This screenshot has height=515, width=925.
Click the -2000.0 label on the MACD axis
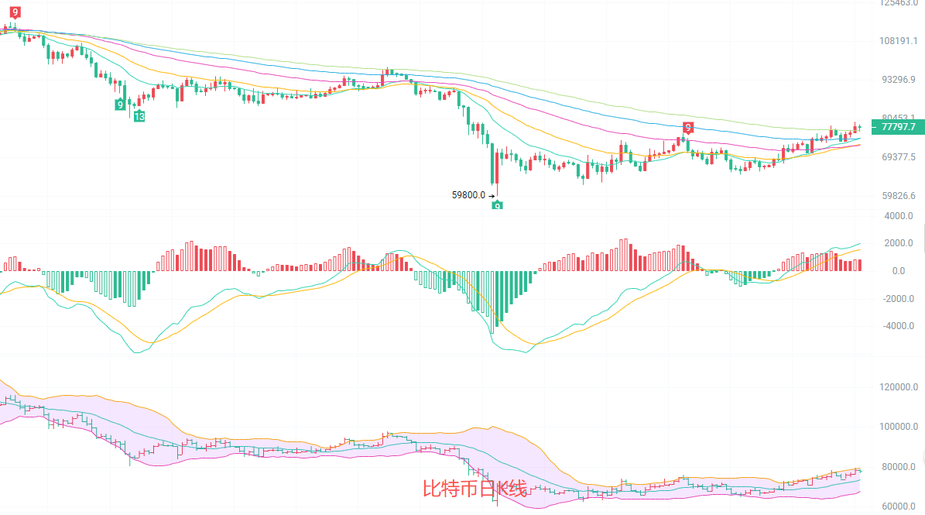pyautogui.click(x=898, y=299)
